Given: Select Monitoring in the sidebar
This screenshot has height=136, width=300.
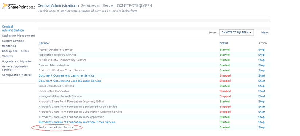Looking at the screenshot, I should [9, 46].
